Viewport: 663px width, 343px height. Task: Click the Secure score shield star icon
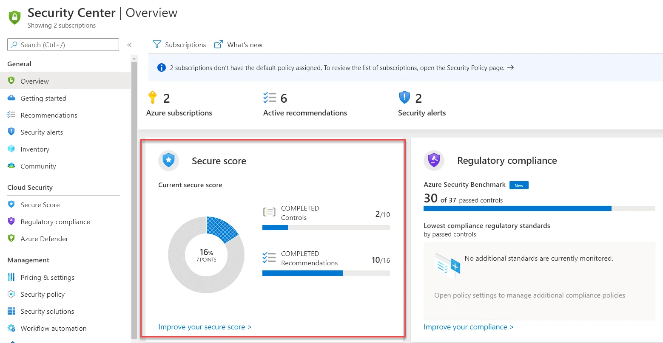pyautogui.click(x=169, y=161)
